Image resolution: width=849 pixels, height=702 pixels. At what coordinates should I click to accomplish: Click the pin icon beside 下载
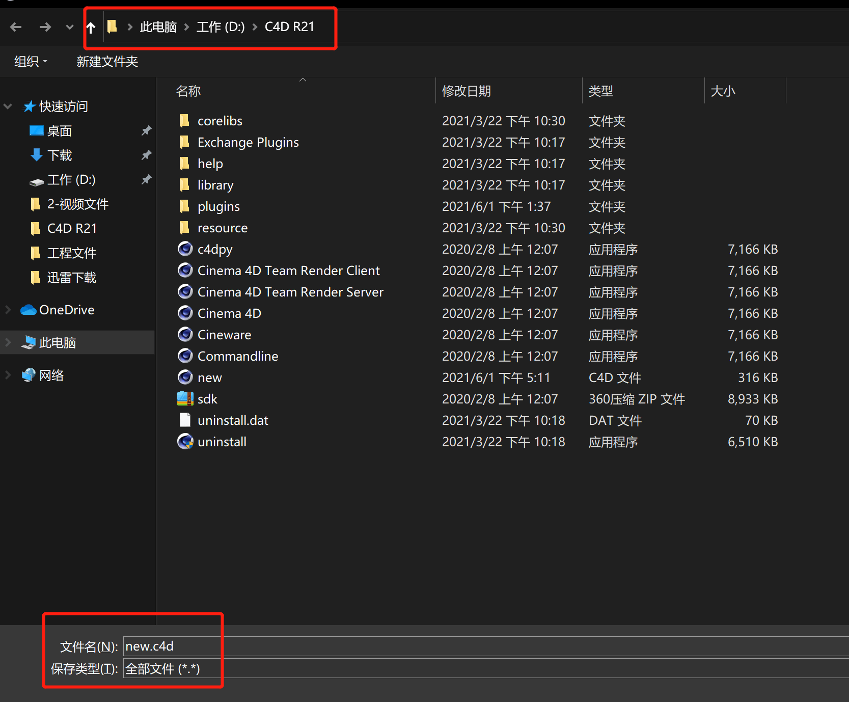pos(147,155)
